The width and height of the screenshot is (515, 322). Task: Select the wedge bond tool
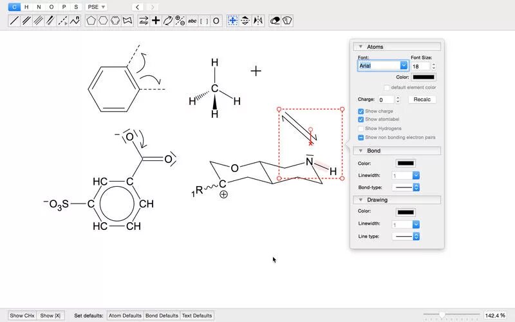(x=51, y=21)
